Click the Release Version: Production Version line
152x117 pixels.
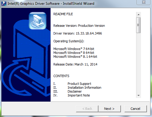(79, 26)
